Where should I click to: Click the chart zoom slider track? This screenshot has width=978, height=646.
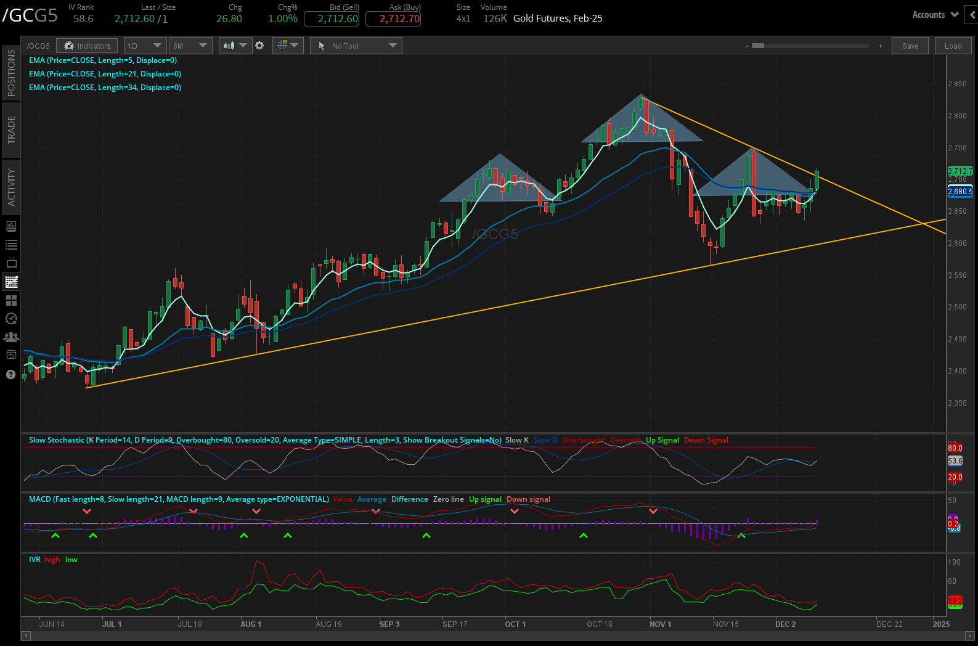(812, 46)
